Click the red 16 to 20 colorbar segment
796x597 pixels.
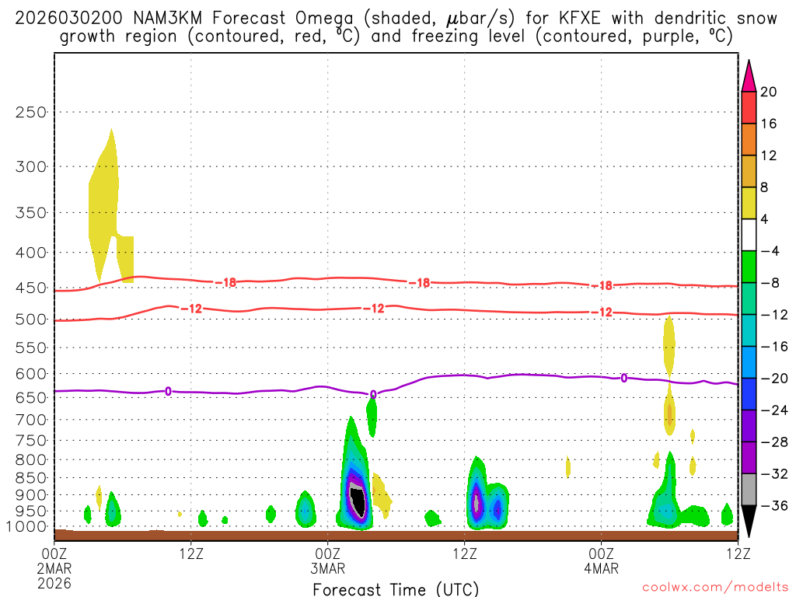point(749,107)
